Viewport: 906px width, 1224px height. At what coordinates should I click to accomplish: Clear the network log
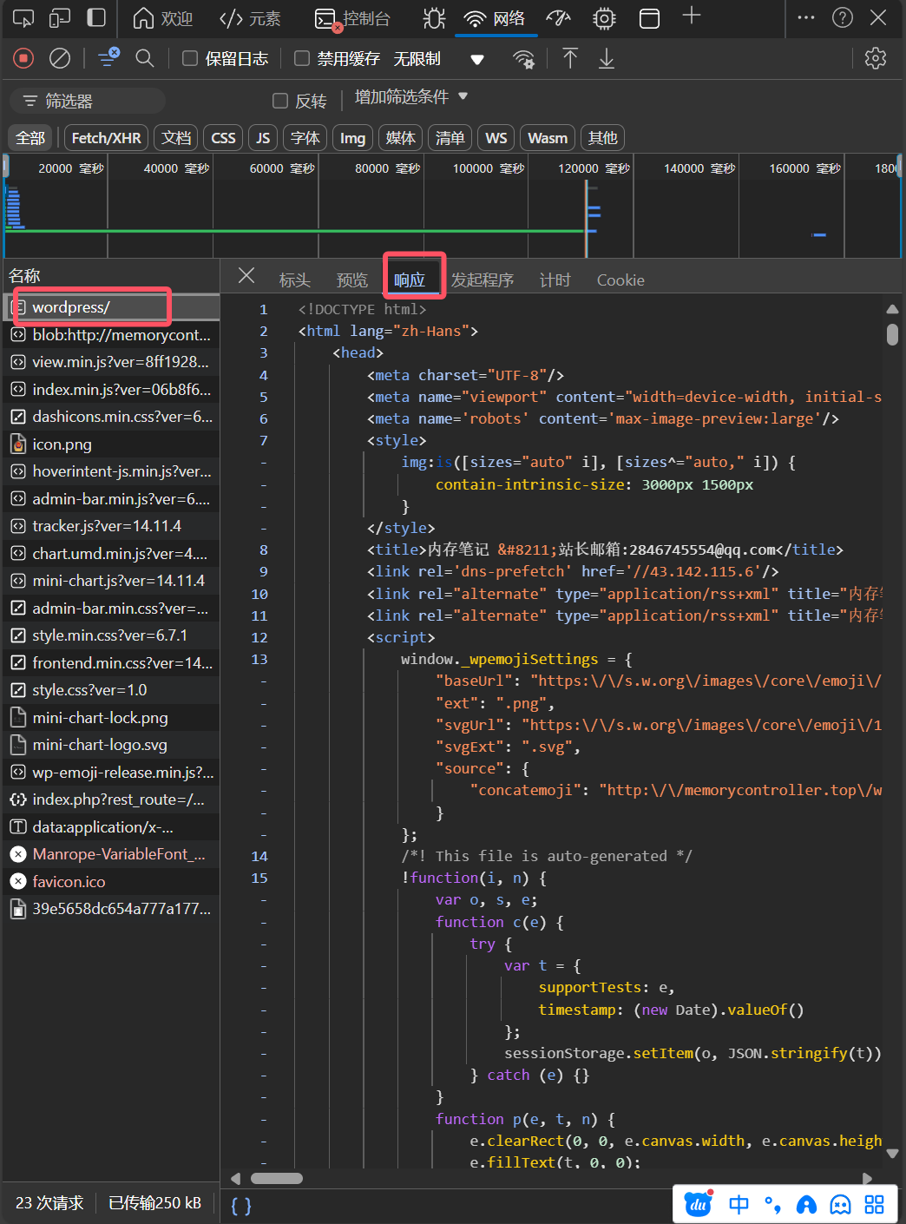[x=60, y=58]
